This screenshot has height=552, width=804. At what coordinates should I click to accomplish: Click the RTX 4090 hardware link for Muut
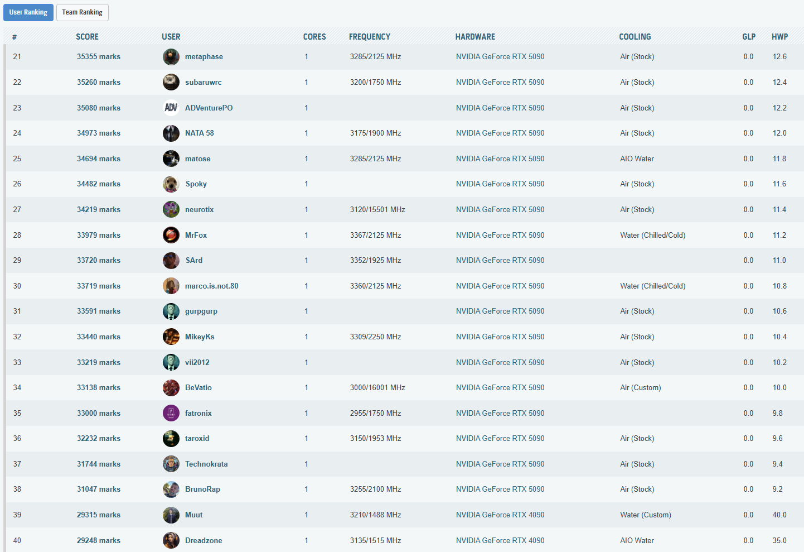500,515
